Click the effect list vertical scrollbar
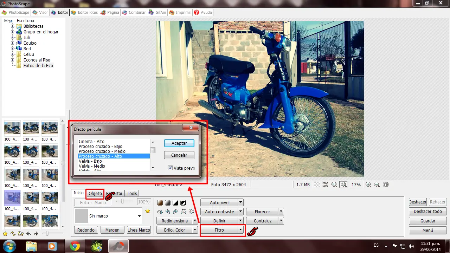This screenshot has height=253, width=450. pyautogui.click(x=153, y=155)
